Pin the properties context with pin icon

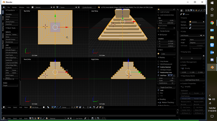(181, 14)
